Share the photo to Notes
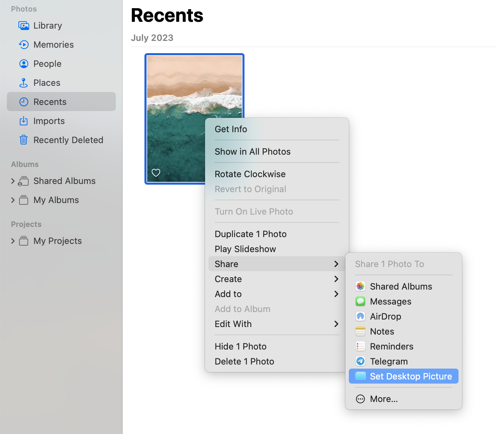Screen dimensions: 496x434 pos(404,331)
